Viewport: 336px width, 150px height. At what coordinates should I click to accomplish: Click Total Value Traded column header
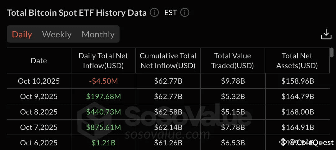point(233,61)
